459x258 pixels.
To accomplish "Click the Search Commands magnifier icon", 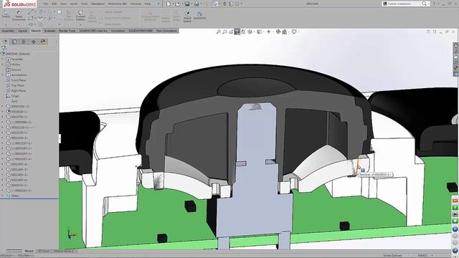I will click(424, 4).
